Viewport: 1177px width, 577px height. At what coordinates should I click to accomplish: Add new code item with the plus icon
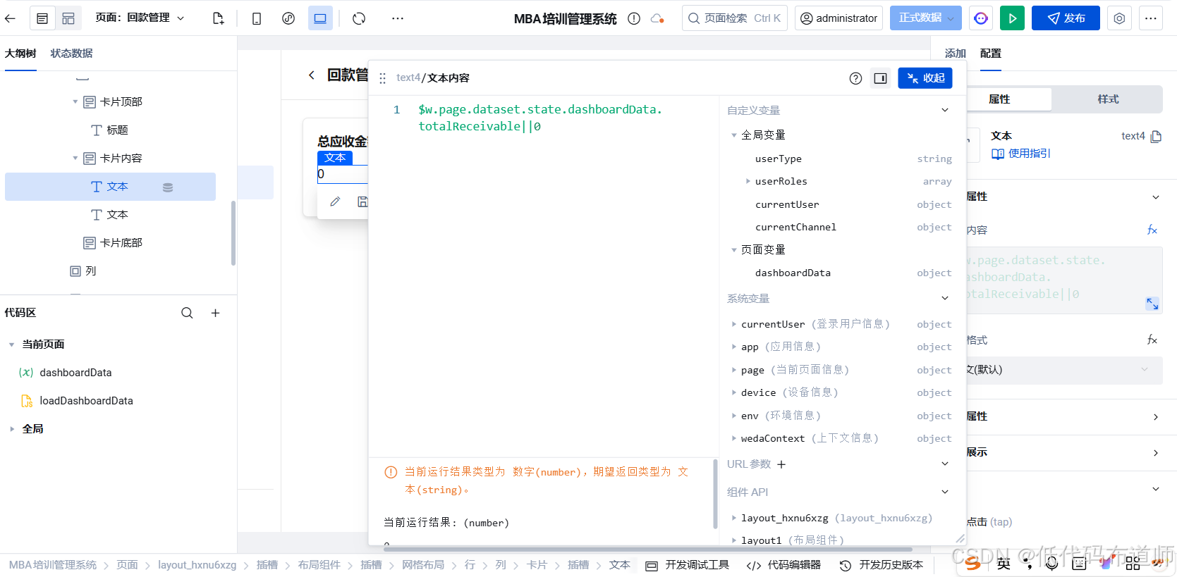(x=216, y=313)
